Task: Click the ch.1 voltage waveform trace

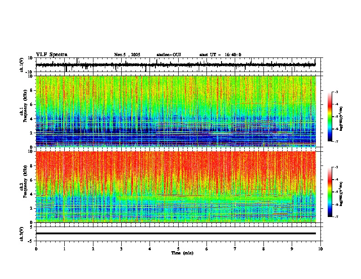Action: coord(175,65)
